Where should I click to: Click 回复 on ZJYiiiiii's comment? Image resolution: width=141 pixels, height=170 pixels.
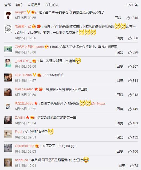click(x=120, y=123)
